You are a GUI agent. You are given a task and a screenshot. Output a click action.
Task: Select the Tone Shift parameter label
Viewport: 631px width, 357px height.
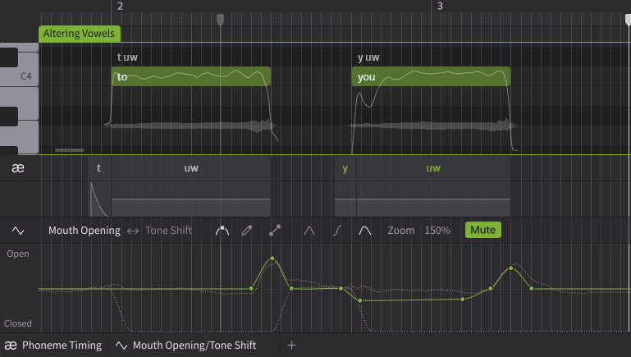168,231
